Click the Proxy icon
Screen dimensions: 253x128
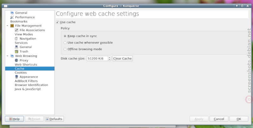16,60
